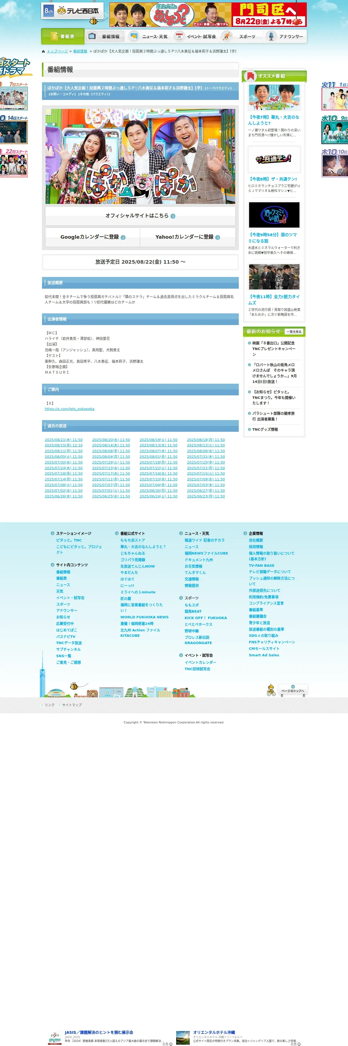
Task: Click the bookmark icon in オススメ番組 header
Action: point(250,76)
